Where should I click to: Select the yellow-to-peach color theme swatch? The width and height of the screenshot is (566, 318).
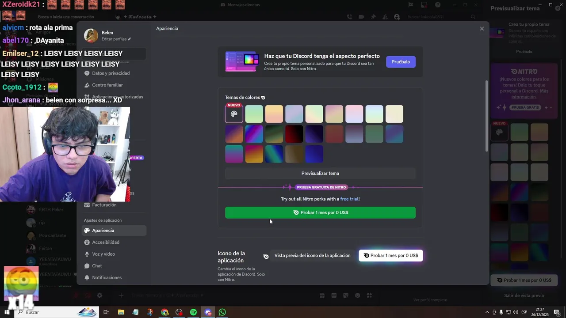[274, 114]
